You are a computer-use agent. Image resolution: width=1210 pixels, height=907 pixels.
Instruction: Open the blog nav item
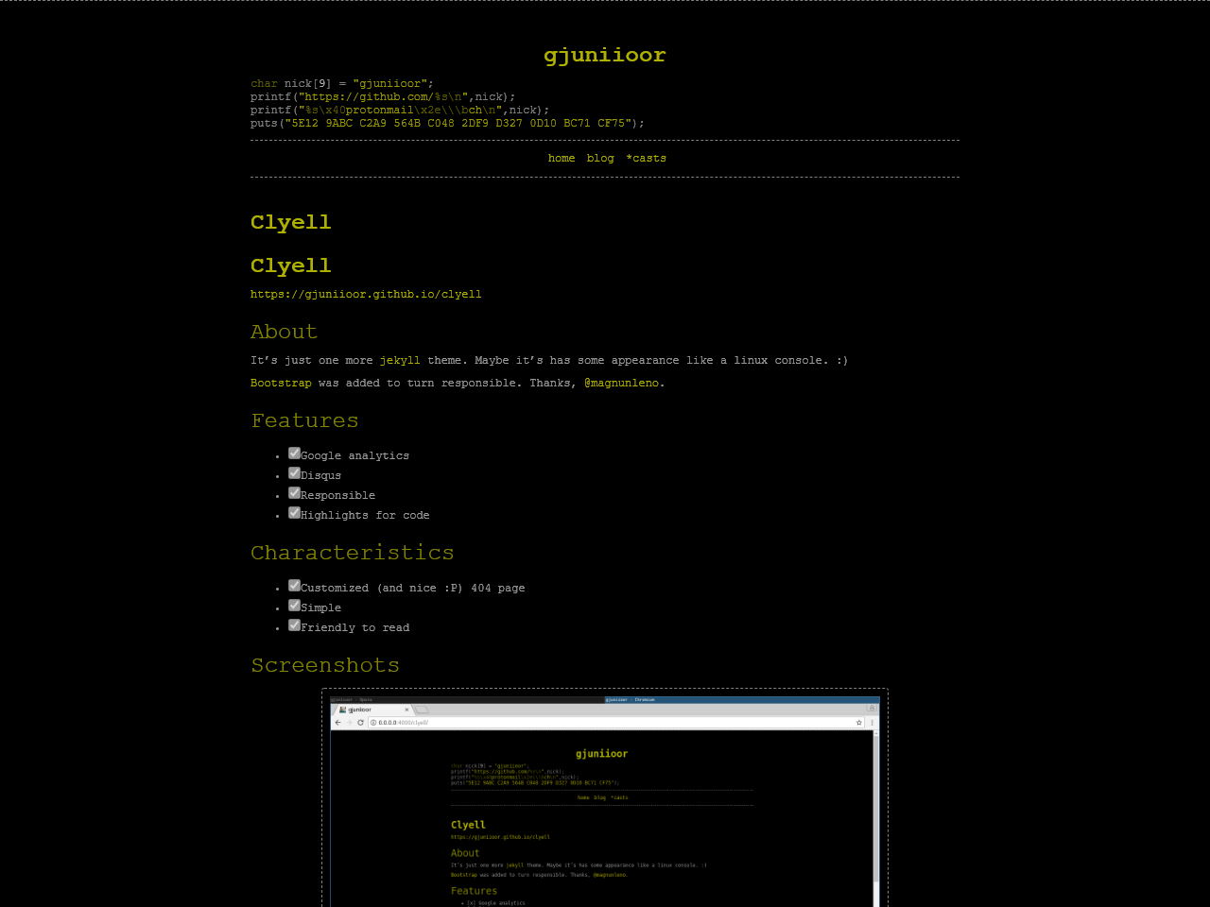pyautogui.click(x=600, y=158)
